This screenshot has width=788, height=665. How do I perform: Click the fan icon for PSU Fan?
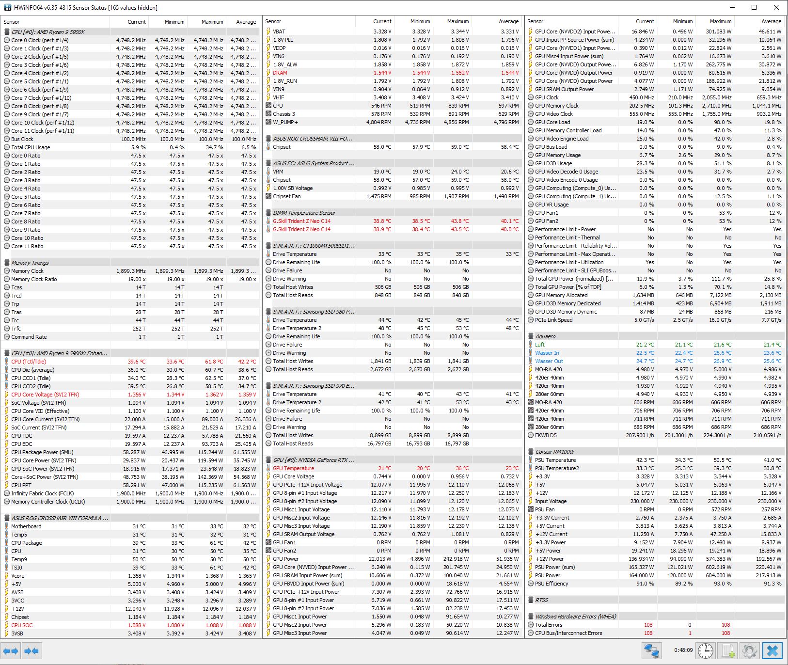pos(531,509)
